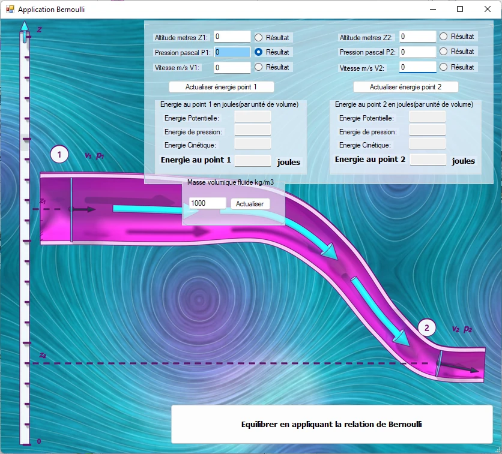The image size is (502, 454).
Task: Click the Altitude metres Z2 input field
Action: pyautogui.click(x=417, y=37)
